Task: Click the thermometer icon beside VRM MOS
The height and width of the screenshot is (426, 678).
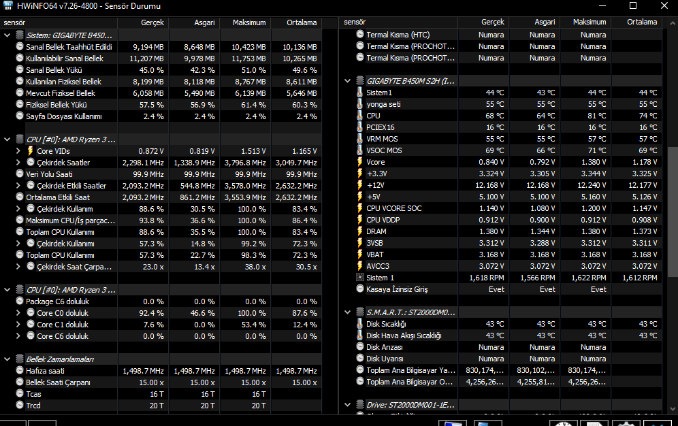Action: coord(359,139)
